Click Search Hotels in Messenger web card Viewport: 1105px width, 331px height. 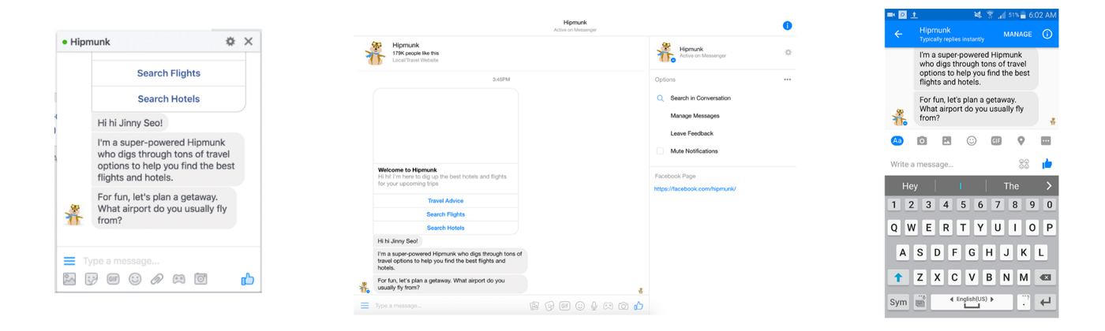pyautogui.click(x=446, y=228)
